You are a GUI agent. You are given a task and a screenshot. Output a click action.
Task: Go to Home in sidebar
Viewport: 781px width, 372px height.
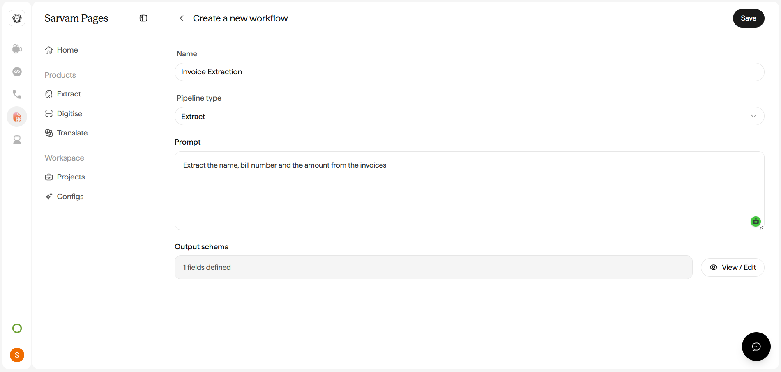coord(62,50)
